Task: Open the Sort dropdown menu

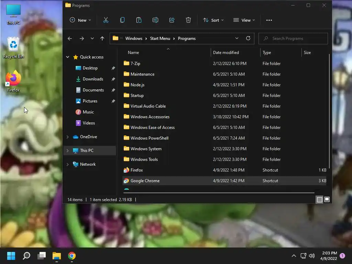Action: [213, 20]
